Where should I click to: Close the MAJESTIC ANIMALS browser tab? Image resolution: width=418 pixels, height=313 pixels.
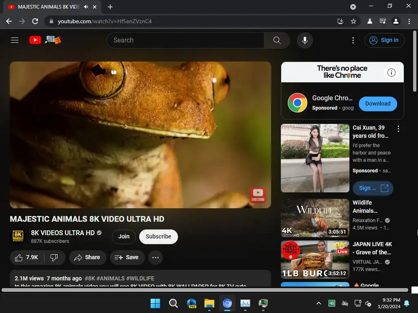tap(95, 7)
